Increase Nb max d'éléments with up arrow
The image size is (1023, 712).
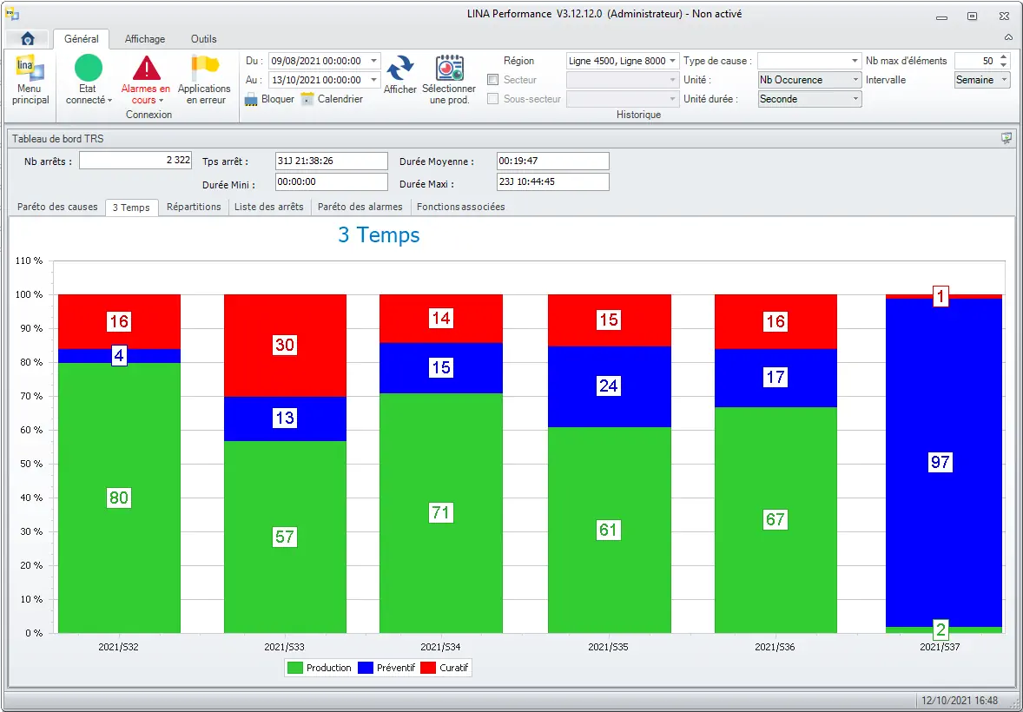point(1004,57)
